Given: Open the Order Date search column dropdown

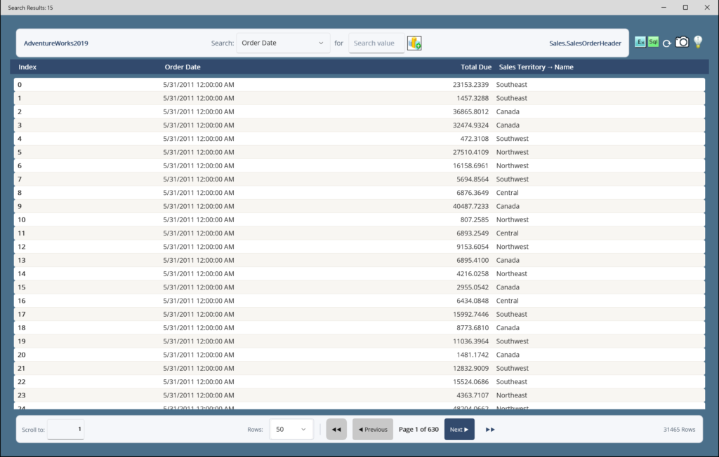Looking at the screenshot, I should [283, 43].
